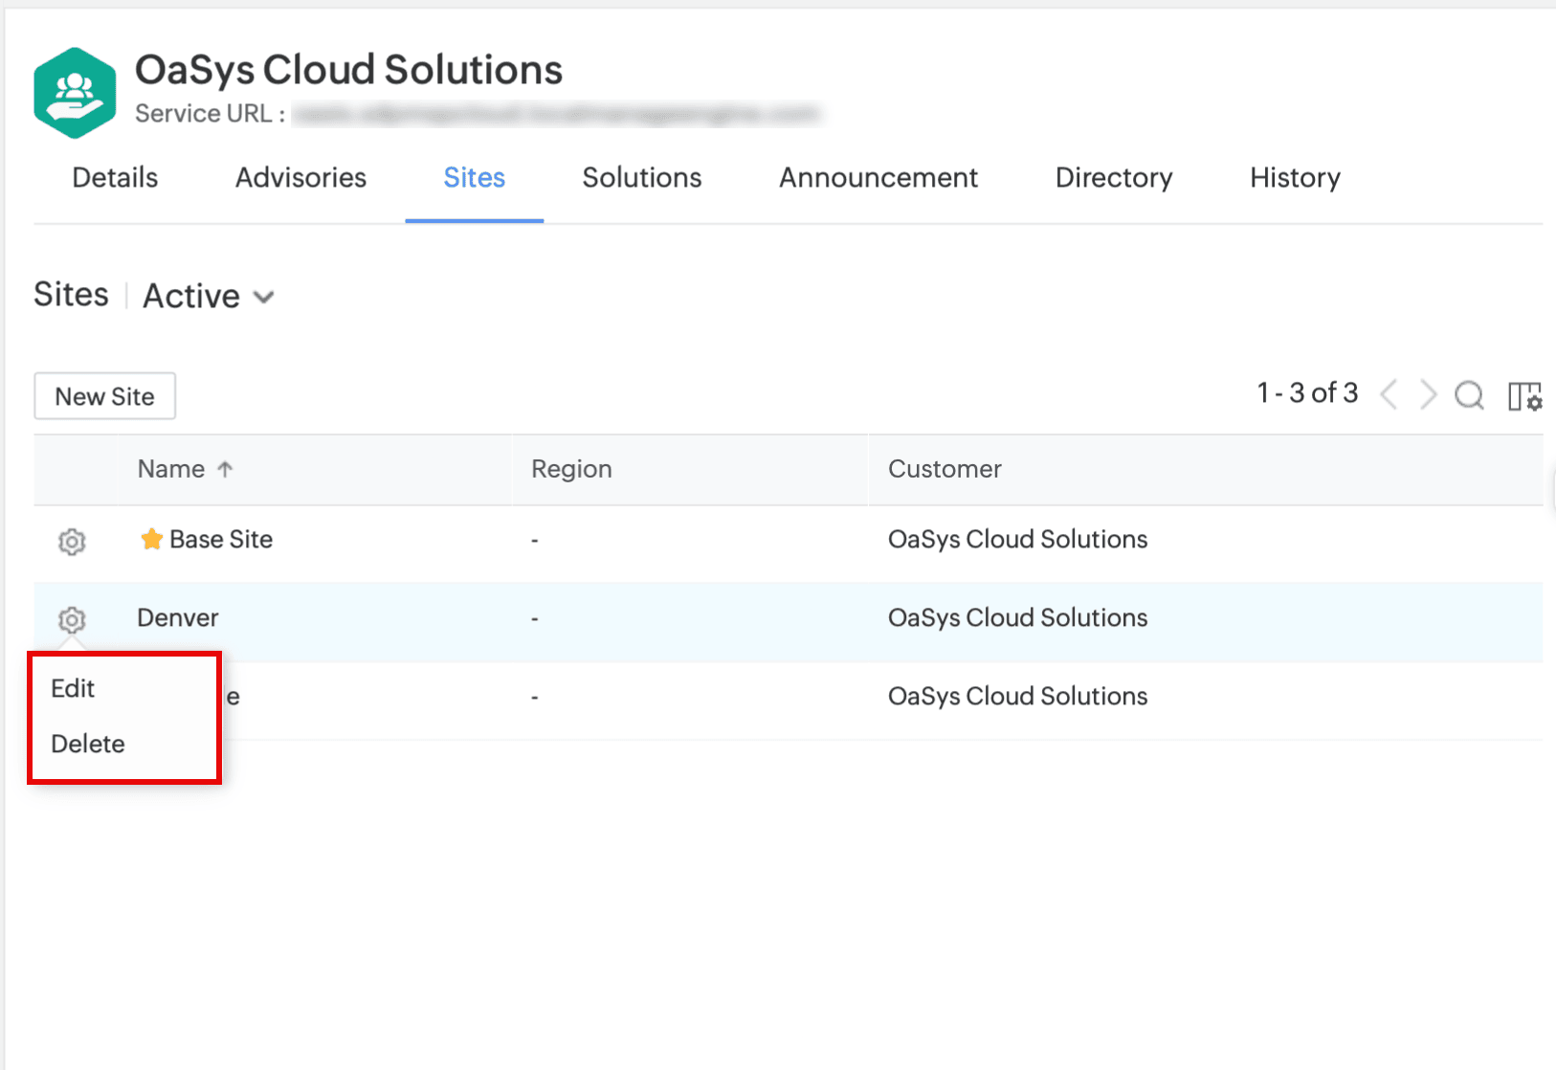Image resolution: width=1556 pixels, height=1070 pixels.
Task: Go to the next page arrow
Action: (1428, 394)
